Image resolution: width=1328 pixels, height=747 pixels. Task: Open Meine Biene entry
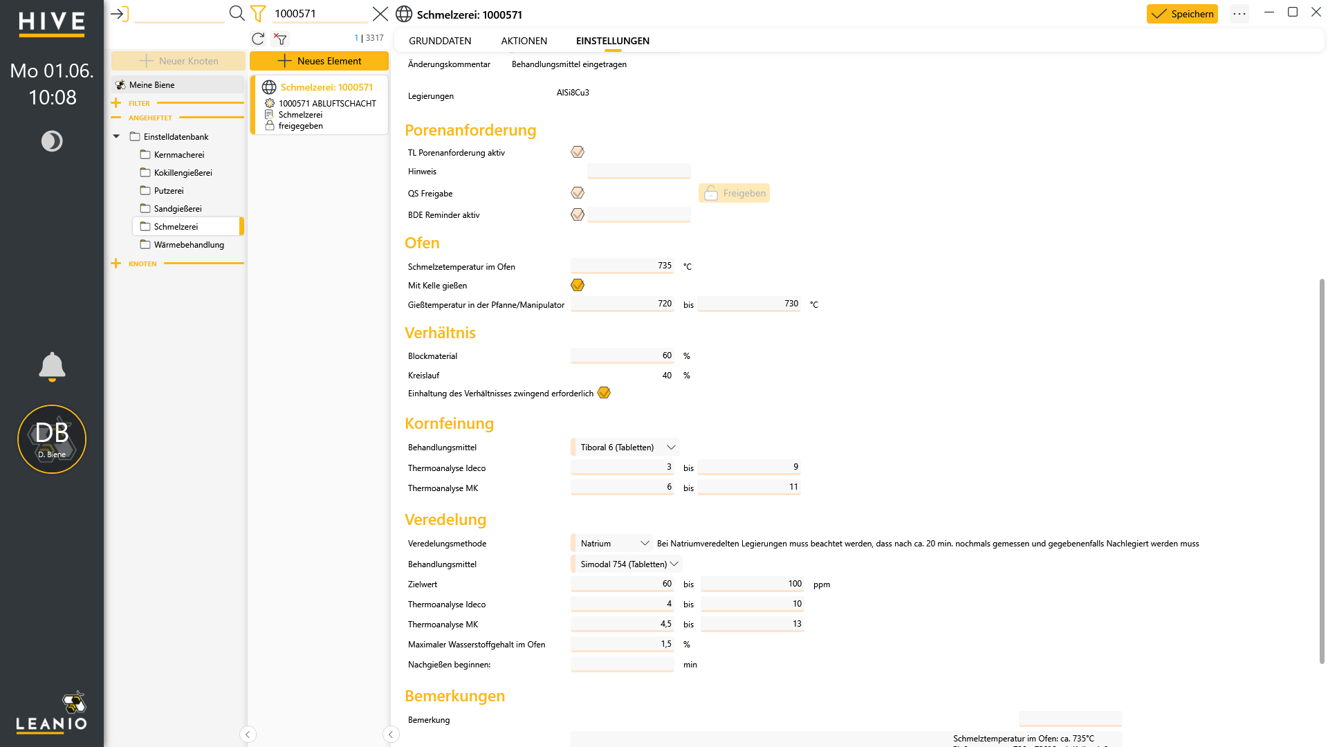click(178, 85)
